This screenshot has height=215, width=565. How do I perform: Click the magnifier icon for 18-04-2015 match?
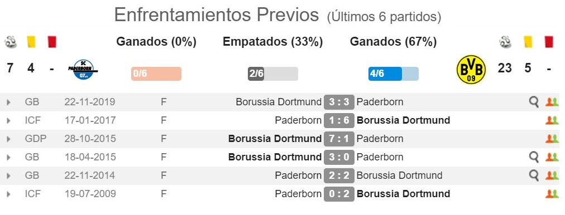tap(534, 157)
